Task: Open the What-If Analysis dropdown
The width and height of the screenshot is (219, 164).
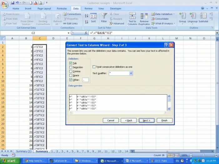Action: pos(174,23)
